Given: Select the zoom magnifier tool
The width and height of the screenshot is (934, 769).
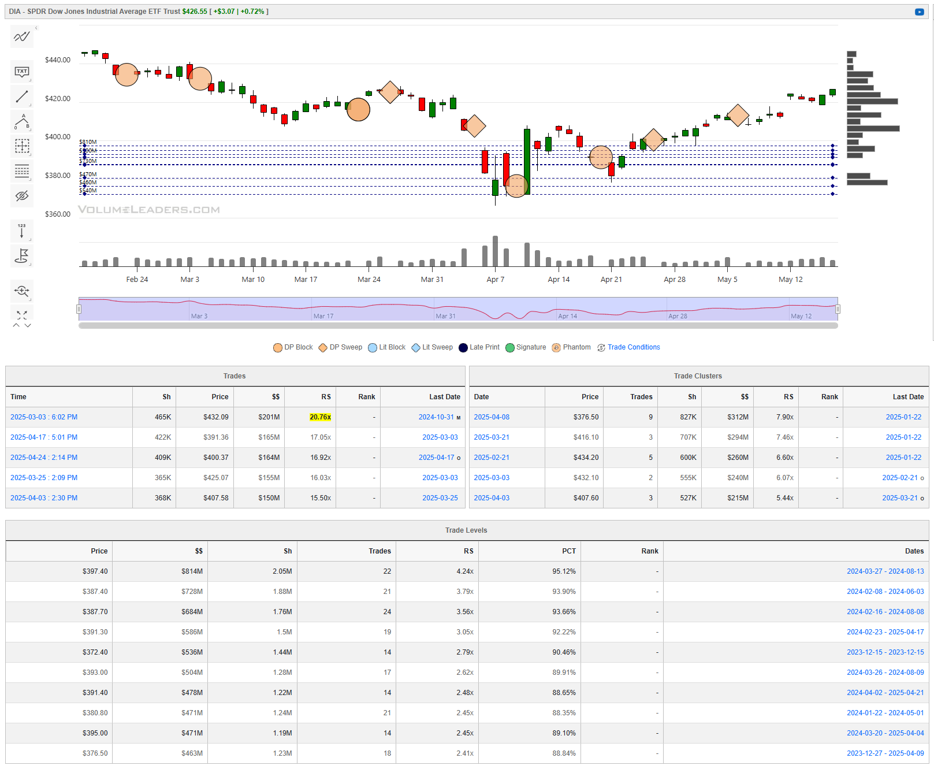Looking at the screenshot, I should click(22, 291).
